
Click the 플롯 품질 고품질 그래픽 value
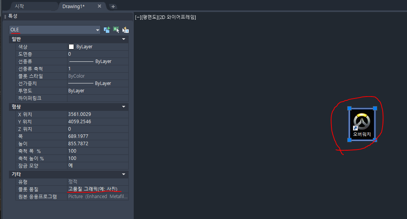coord(98,189)
